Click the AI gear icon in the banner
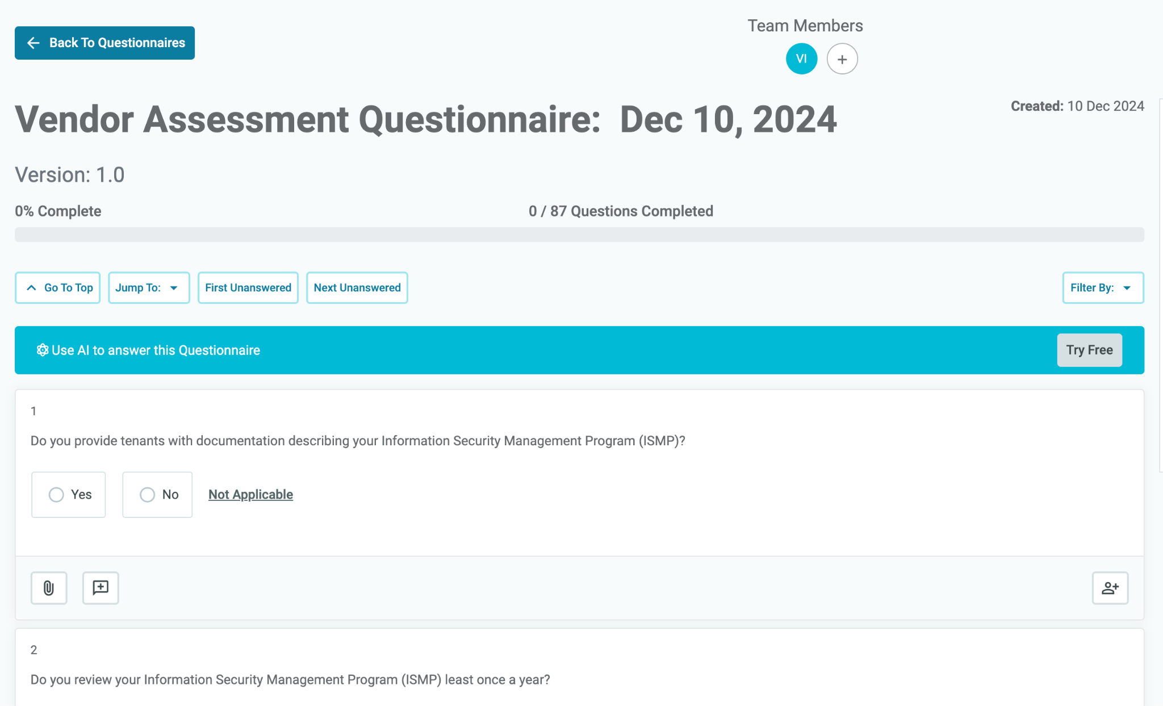The width and height of the screenshot is (1163, 706). (42, 350)
